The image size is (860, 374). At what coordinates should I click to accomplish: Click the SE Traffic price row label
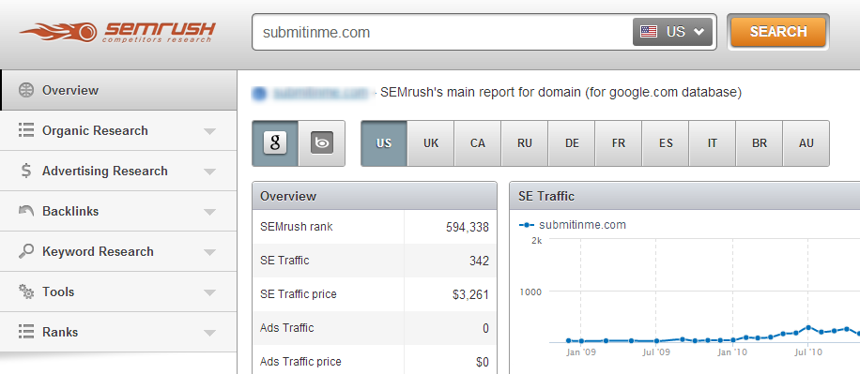coord(299,294)
